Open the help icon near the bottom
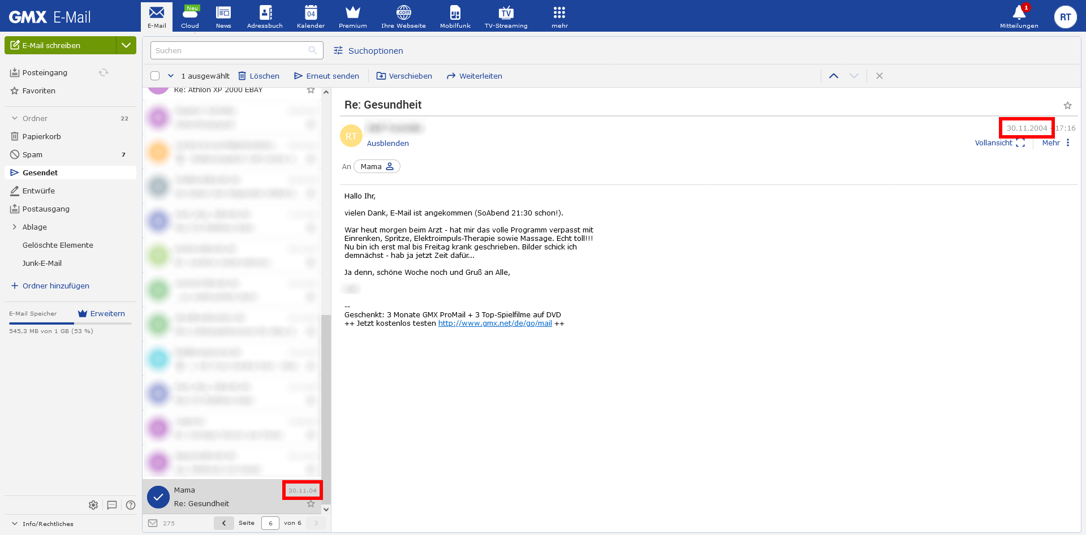The height and width of the screenshot is (535, 1086). (131, 505)
